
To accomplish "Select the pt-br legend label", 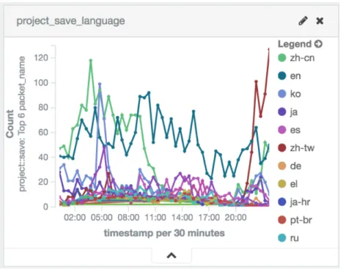I will click(x=301, y=220).
